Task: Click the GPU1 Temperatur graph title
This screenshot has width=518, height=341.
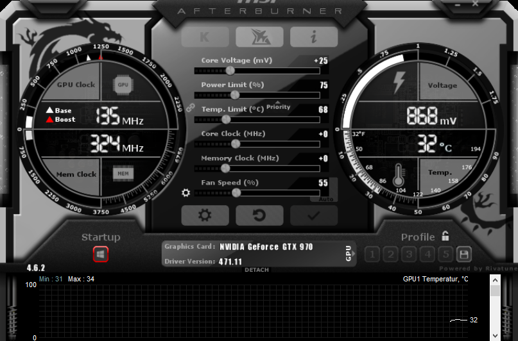Action: [x=435, y=279]
